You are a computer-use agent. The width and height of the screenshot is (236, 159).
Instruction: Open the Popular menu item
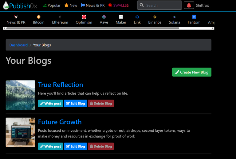tap(52, 6)
